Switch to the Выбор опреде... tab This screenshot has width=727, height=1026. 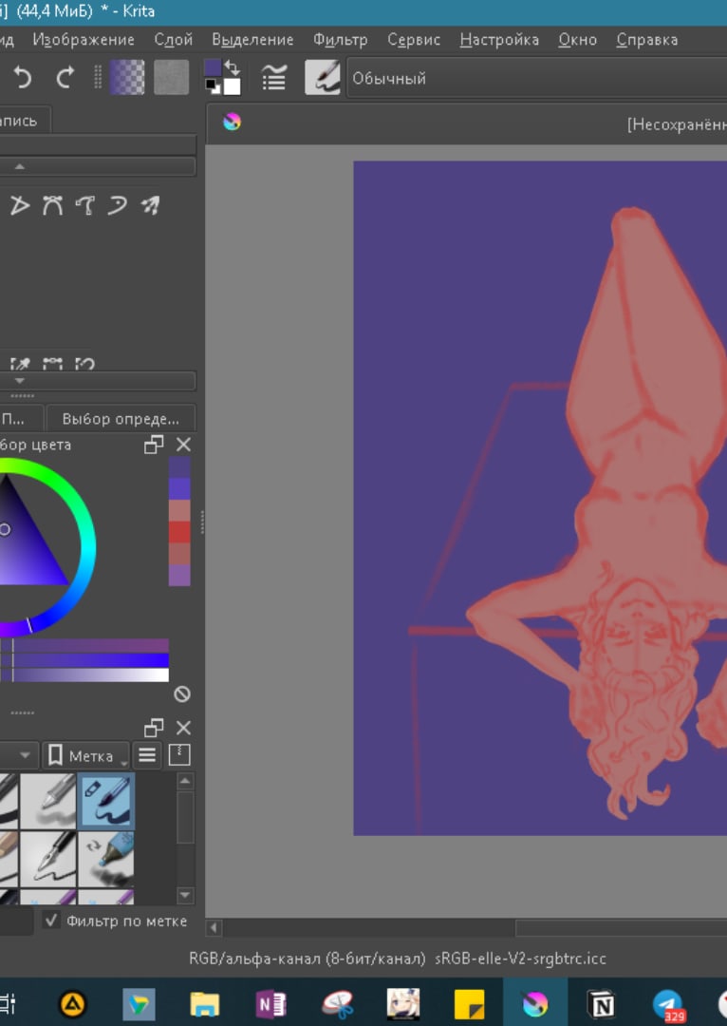click(121, 419)
